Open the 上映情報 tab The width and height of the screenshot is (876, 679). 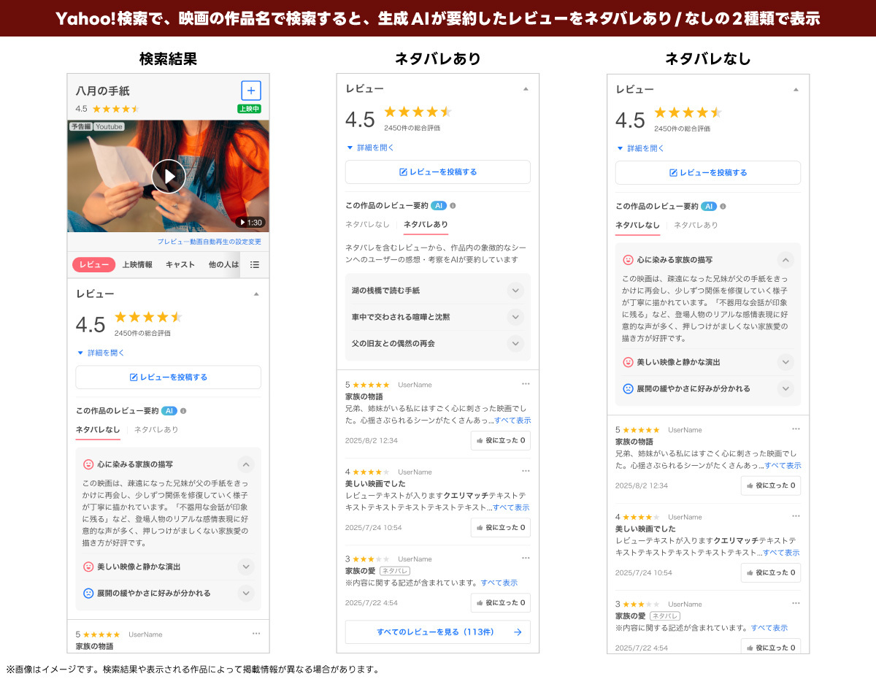pyautogui.click(x=137, y=264)
